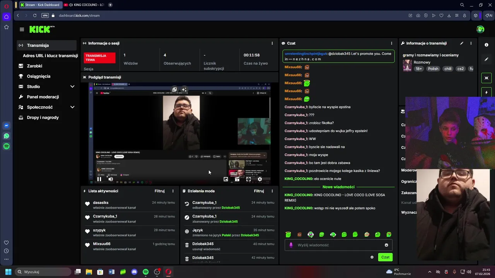Open Opera downloads icon
Viewport: 495px width, 278px height.
[x=449, y=15]
